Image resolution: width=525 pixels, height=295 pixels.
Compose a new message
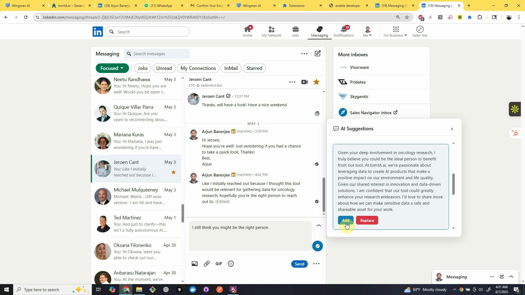317,54
